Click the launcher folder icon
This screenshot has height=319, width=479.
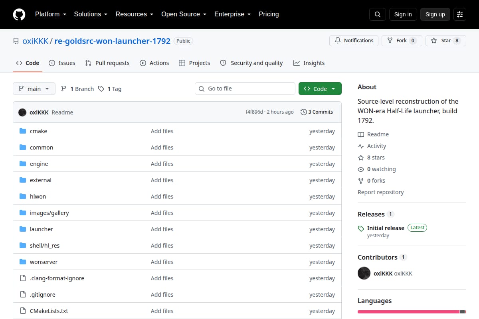[x=23, y=229]
